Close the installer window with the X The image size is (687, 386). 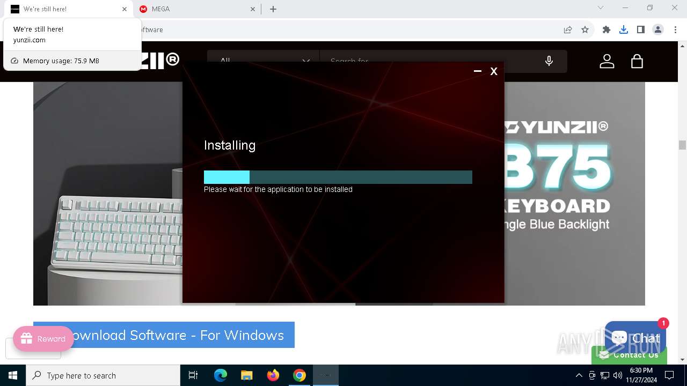pyautogui.click(x=494, y=71)
